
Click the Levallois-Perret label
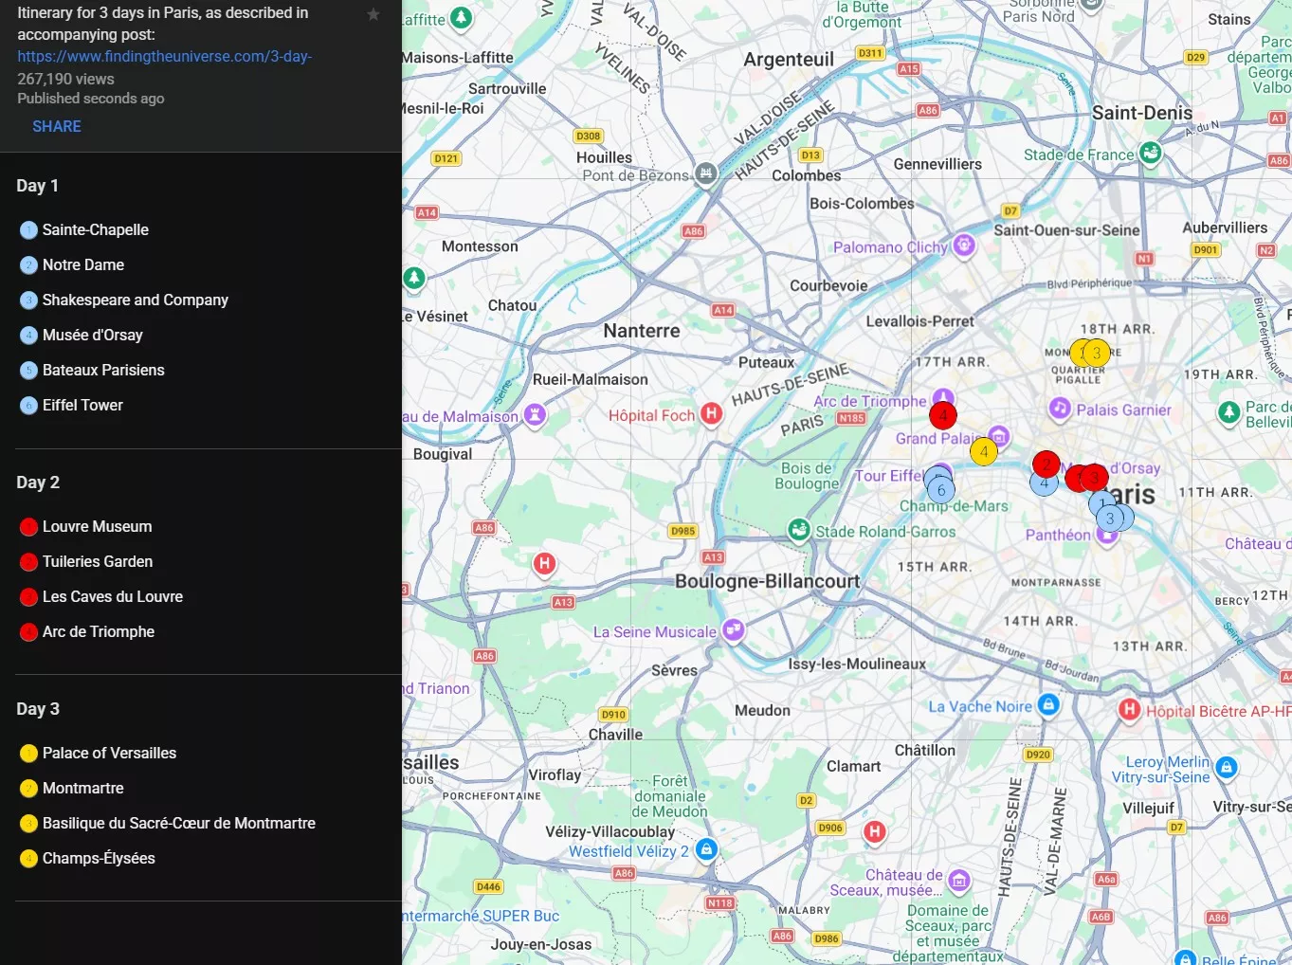(919, 321)
